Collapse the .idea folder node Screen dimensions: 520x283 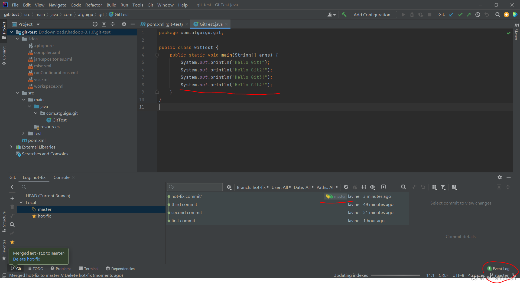point(17,39)
